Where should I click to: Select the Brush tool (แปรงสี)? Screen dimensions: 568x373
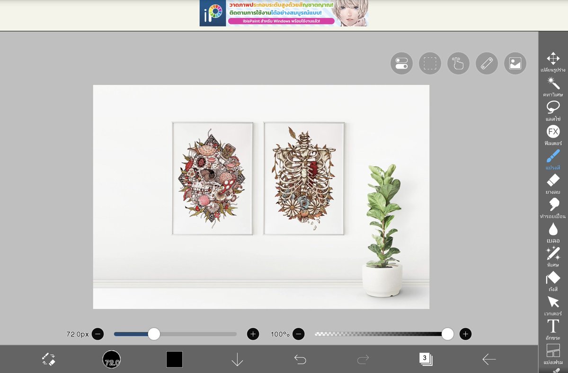(x=553, y=160)
